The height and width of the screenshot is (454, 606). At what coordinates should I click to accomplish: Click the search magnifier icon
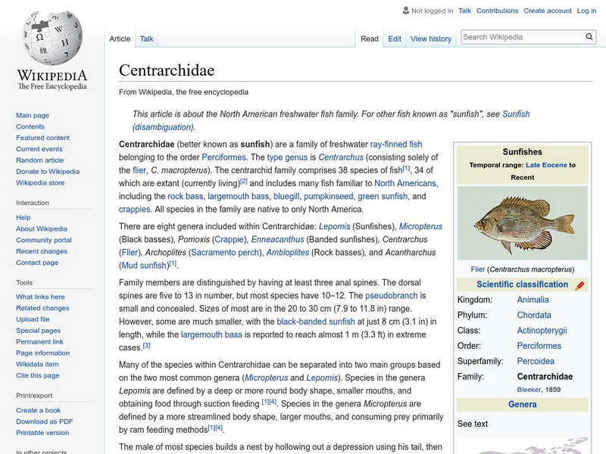[x=589, y=36]
